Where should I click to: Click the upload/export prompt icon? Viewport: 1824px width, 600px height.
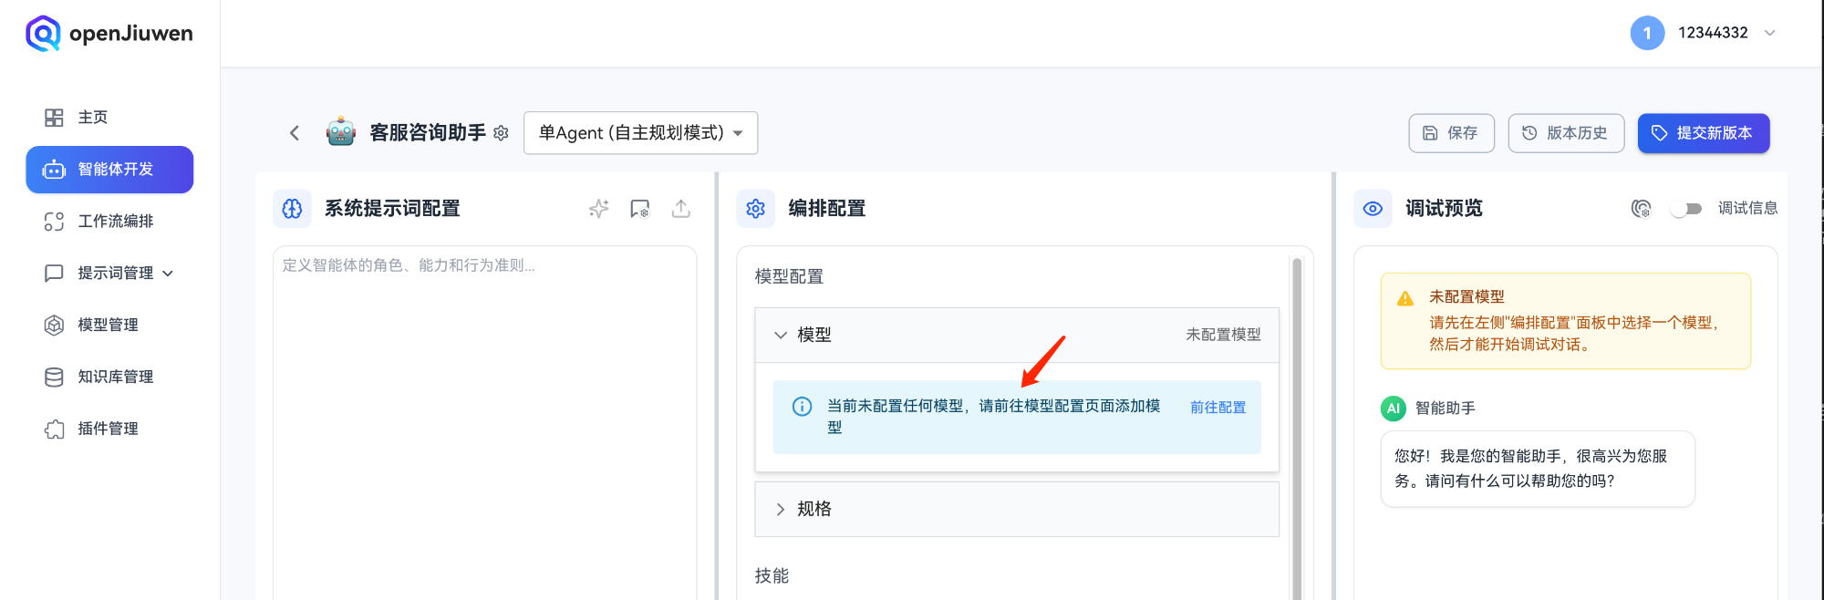pos(681,209)
